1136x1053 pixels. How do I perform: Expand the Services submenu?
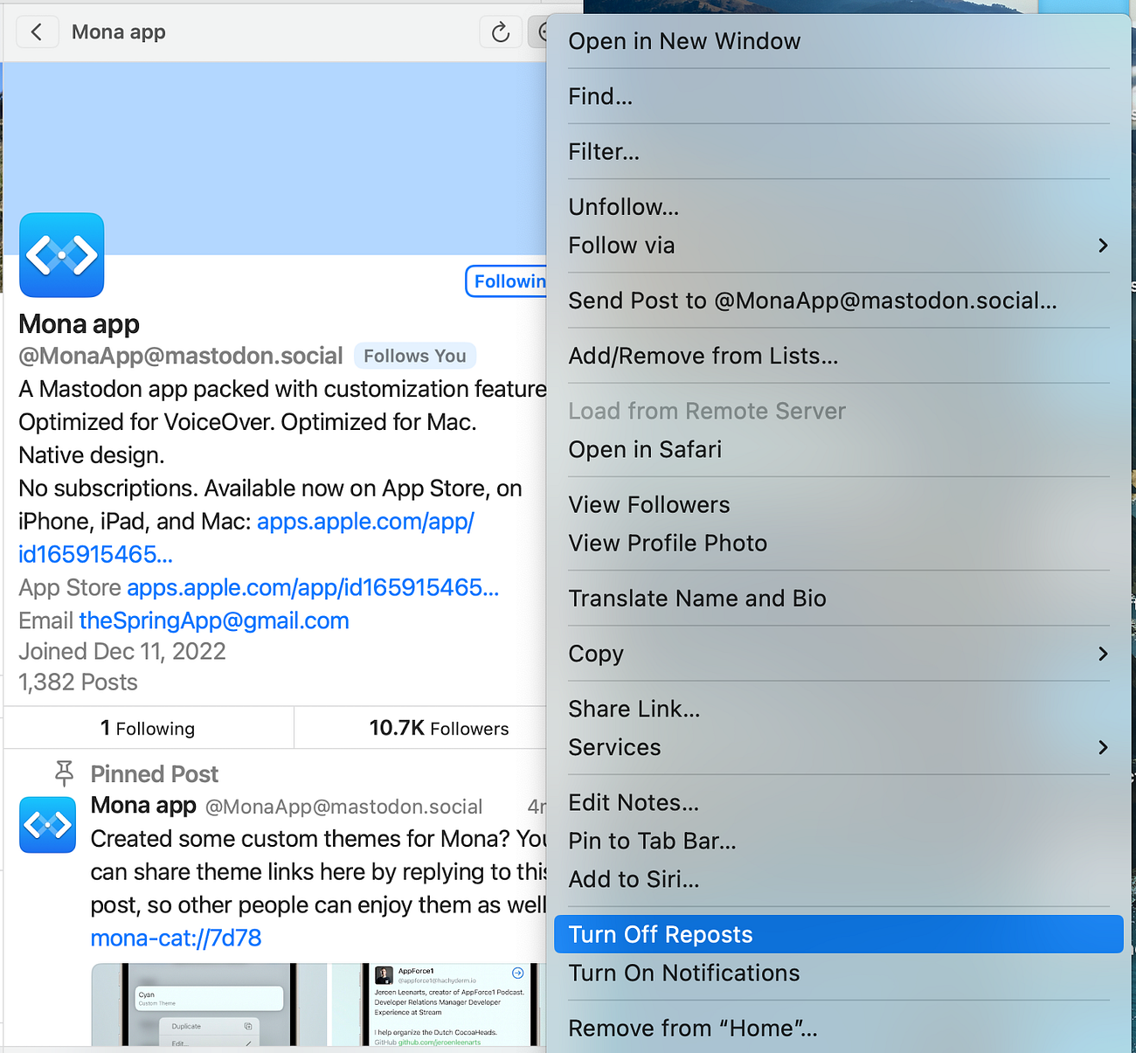pyautogui.click(x=839, y=747)
